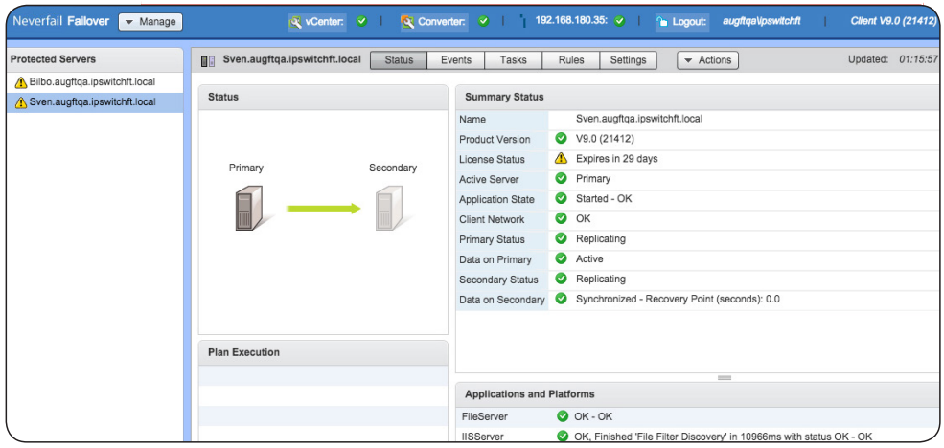This screenshot has width=944, height=448.
Task: Click the vCenter label
Action: coord(325,22)
